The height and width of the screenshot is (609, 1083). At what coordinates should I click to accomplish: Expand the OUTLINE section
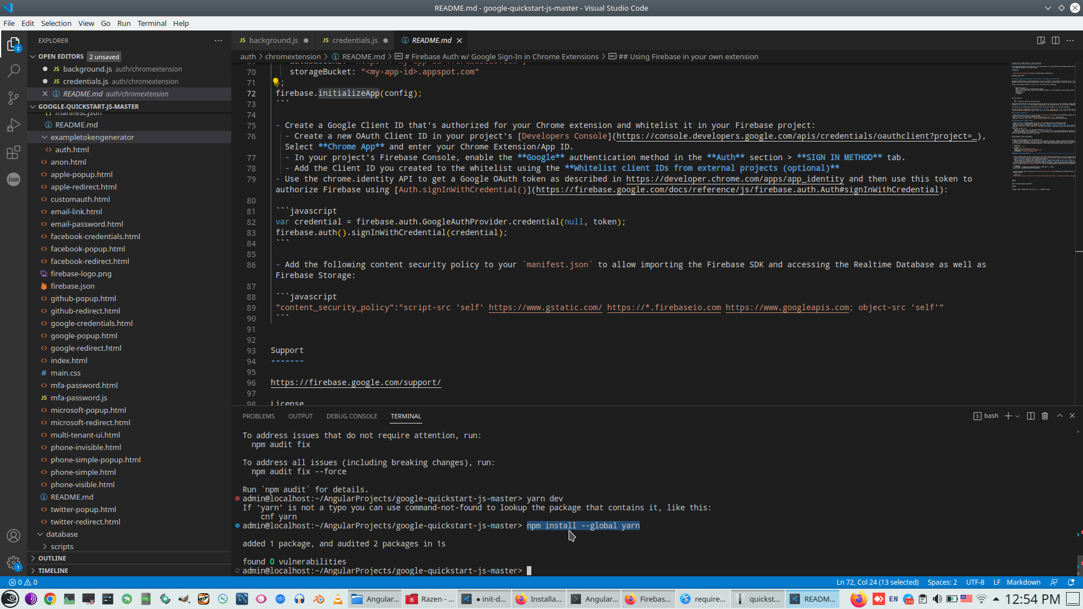(x=52, y=558)
